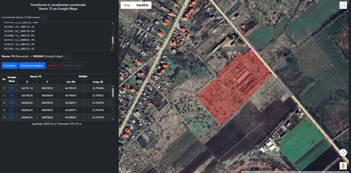Click longitude value 25.794739 in row 5

click(98, 117)
